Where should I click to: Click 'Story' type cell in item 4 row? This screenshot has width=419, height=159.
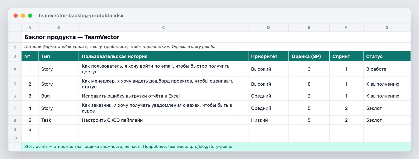coord(59,108)
